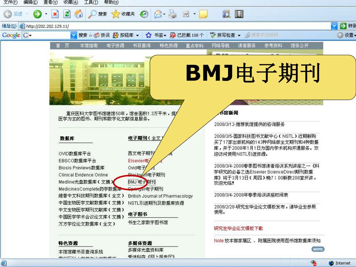
Task: Open the Mail icon dropdown arrow
Action: (164, 14)
